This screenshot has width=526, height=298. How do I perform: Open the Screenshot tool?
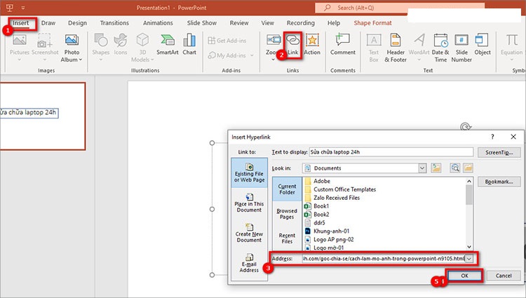(45, 48)
